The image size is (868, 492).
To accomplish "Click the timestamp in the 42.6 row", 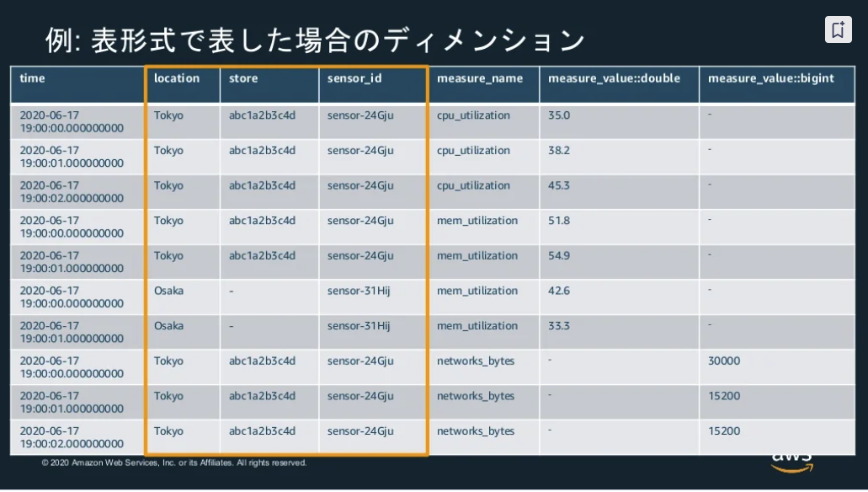I will [72, 297].
